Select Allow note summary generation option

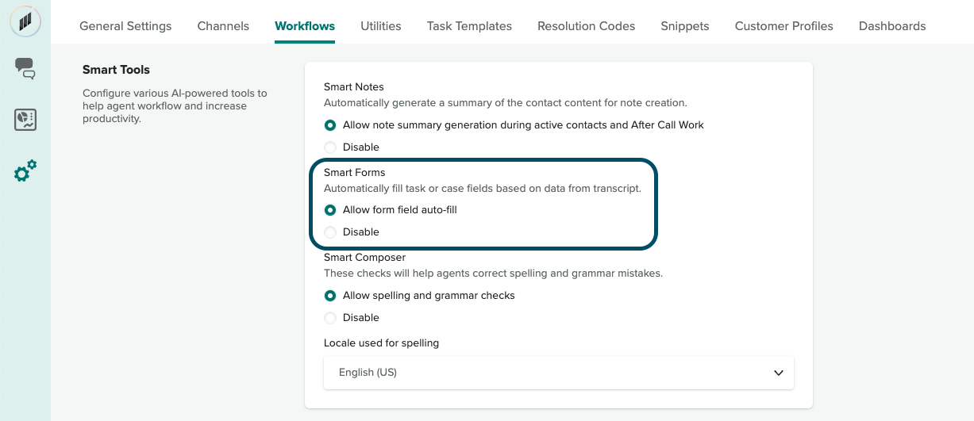(330, 125)
